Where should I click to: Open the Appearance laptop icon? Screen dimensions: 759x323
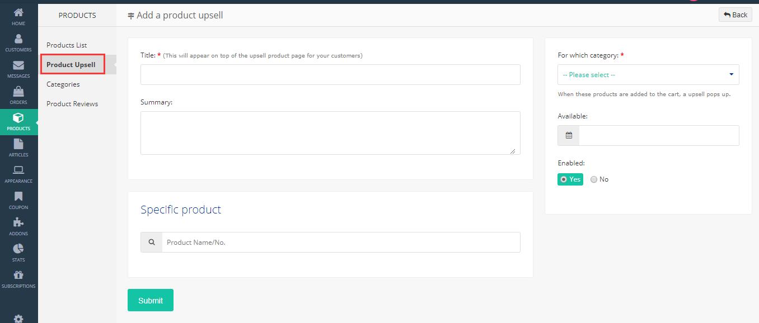18,170
